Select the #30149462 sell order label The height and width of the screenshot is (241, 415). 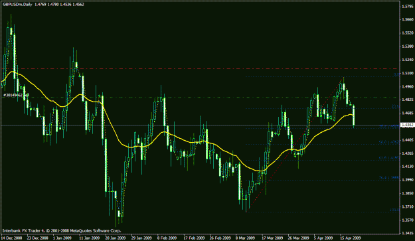tap(16, 95)
